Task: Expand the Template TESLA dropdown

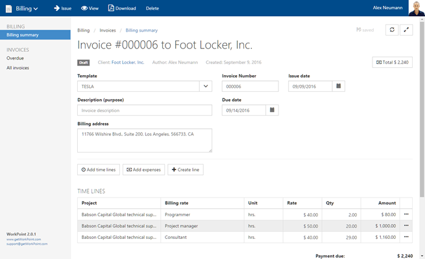Action: [206, 86]
